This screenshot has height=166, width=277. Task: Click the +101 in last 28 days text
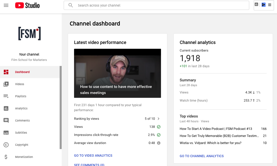point(195,66)
